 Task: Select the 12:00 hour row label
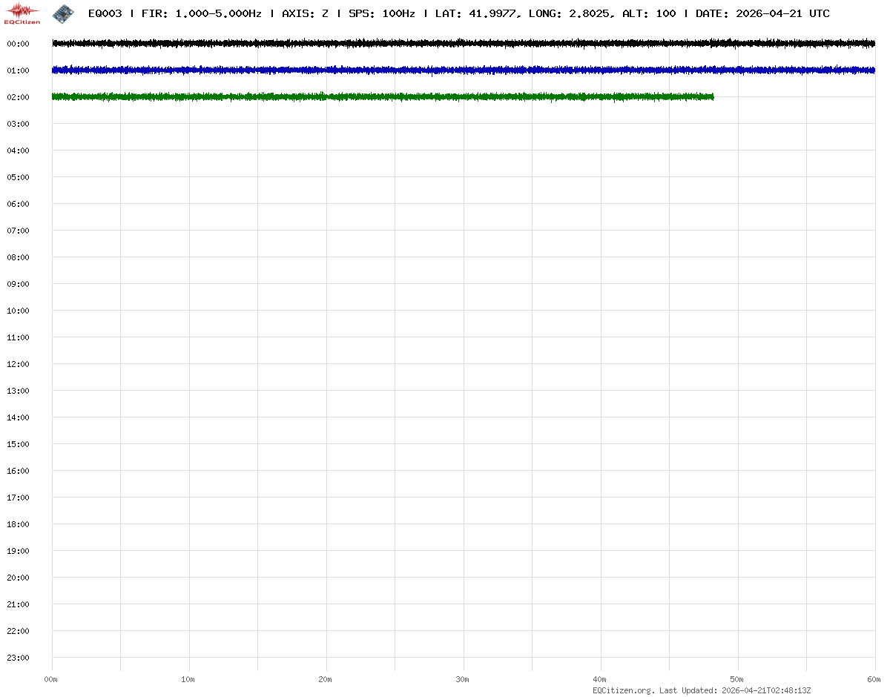(x=18, y=364)
